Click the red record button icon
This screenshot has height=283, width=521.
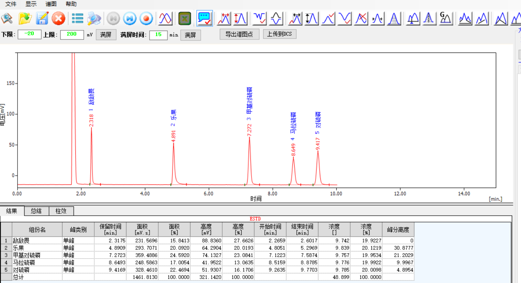coord(146,18)
